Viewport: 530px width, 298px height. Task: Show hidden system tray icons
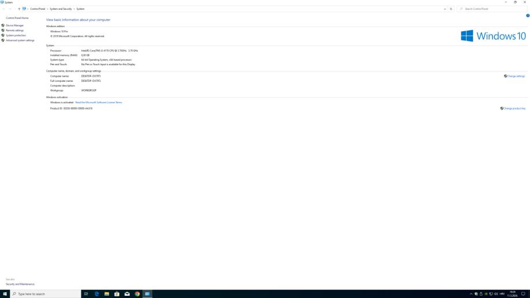[x=471, y=294]
